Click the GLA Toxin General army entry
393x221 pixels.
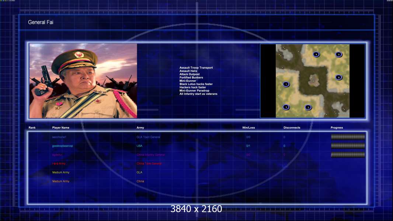[x=148, y=137]
